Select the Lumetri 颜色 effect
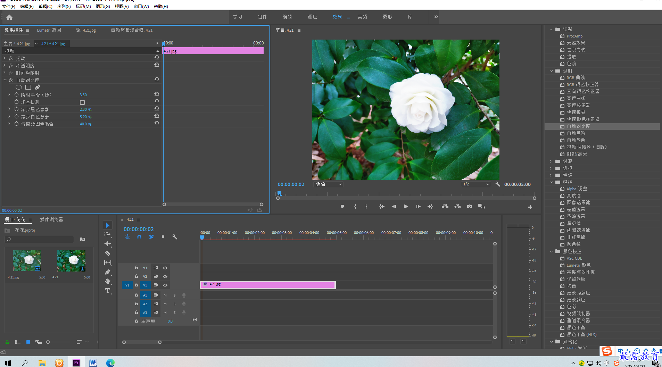The image size is (662, 367). pos(579,265)
